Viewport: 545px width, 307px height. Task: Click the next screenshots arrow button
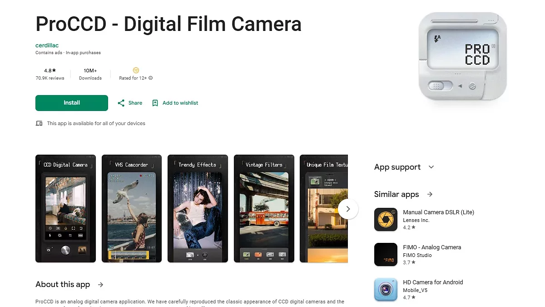tap(348, 209)
